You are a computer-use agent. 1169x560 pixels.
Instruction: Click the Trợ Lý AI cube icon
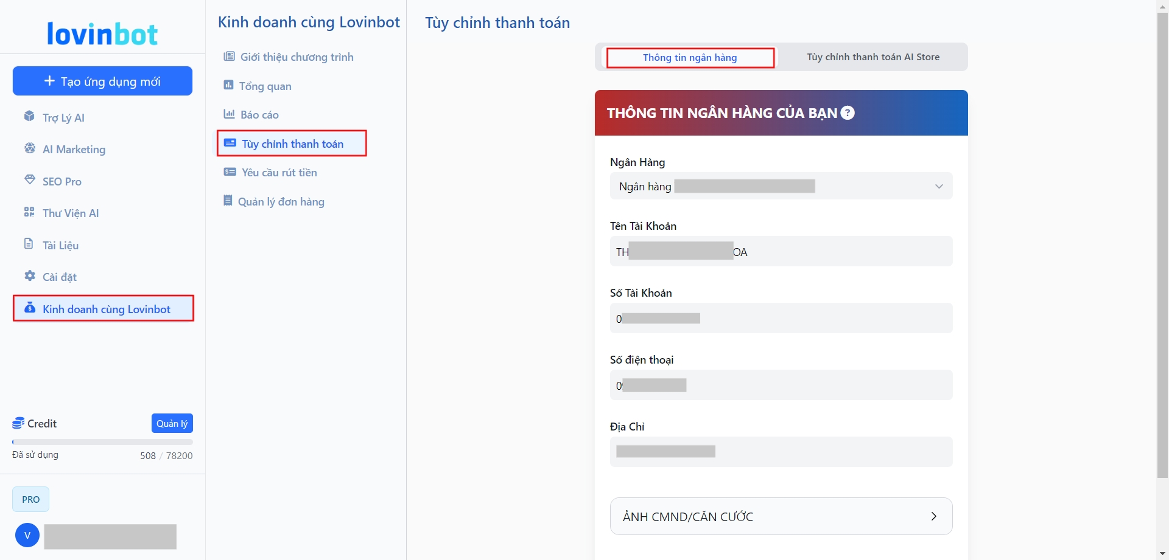tap(29, 116)
